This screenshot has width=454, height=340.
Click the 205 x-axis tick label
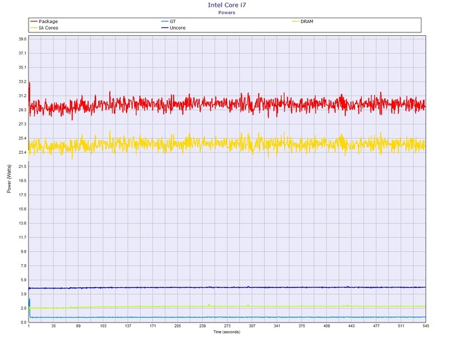click(178, 326)
